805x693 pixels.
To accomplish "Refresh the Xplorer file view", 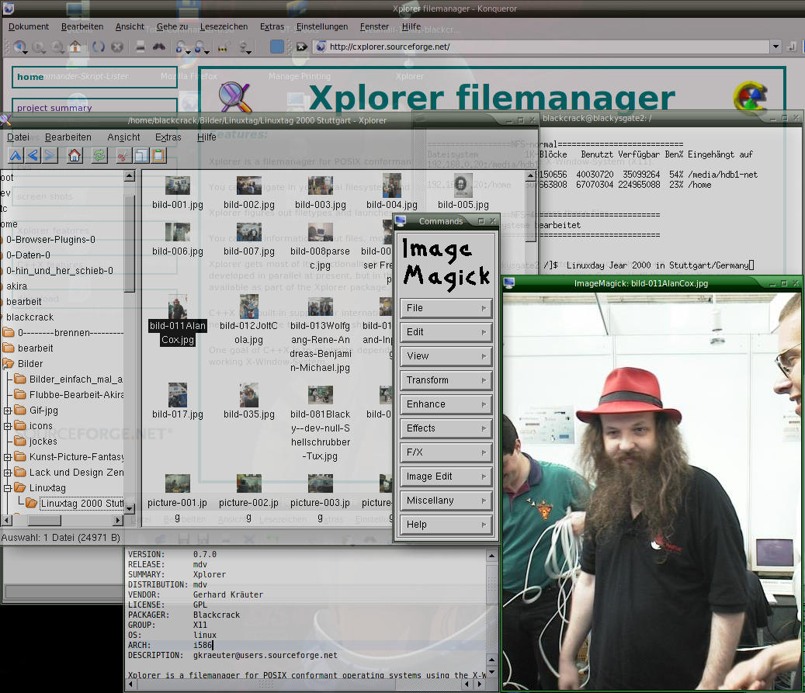I will coord(99,155).
